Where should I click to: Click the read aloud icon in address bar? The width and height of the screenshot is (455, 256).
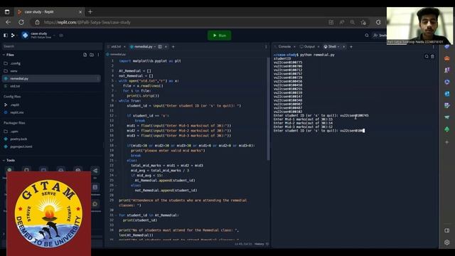(342, 22)
